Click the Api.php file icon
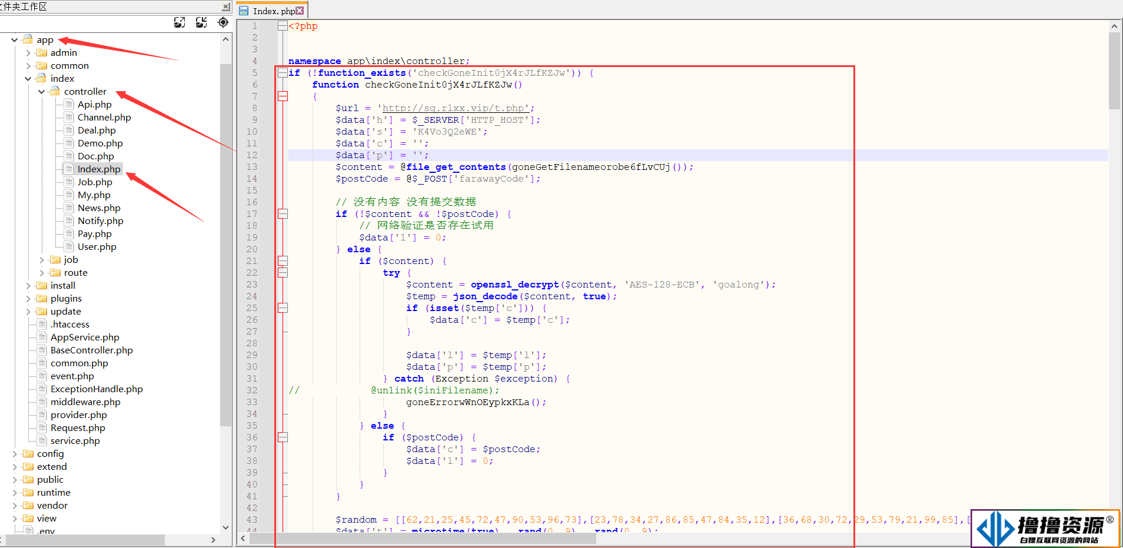Screen dimensions: 1123x548 pos(69,104)
